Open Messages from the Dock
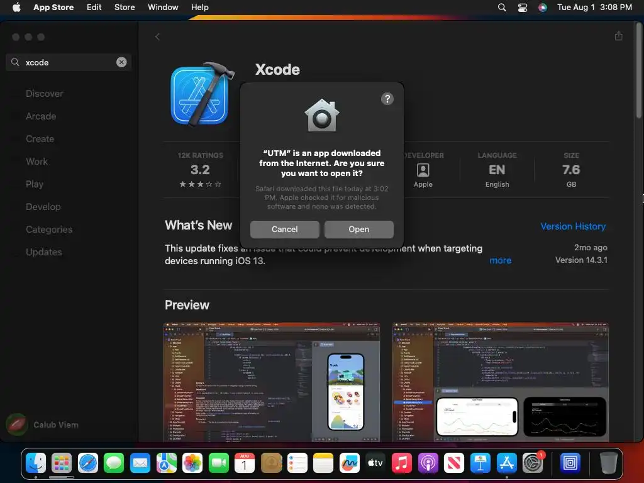This screenshot has height=483, width=644. (x=114, y=463)
